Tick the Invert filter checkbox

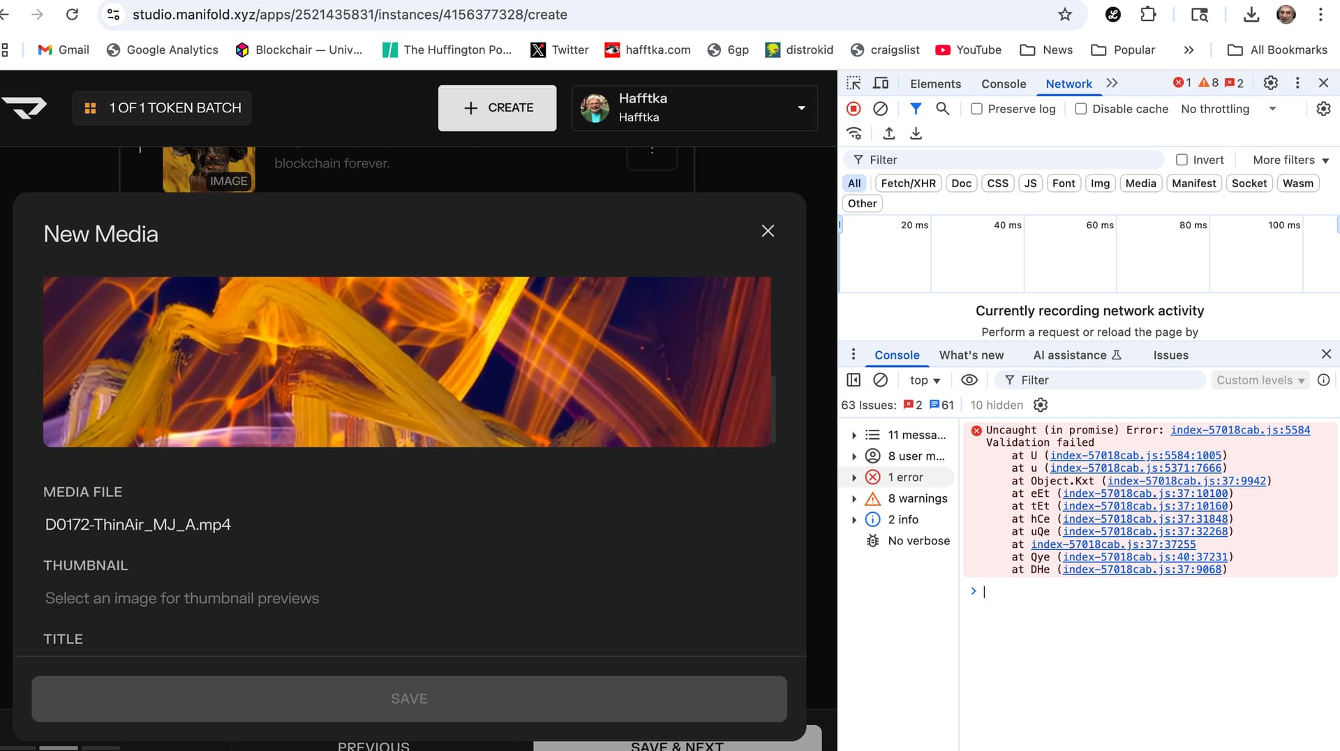(x=1182, y=160)
